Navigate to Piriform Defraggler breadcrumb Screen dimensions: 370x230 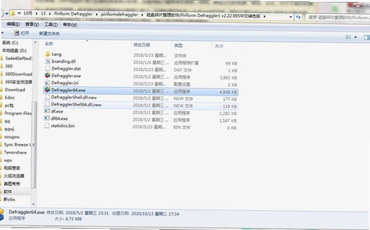tap(73, 14)
